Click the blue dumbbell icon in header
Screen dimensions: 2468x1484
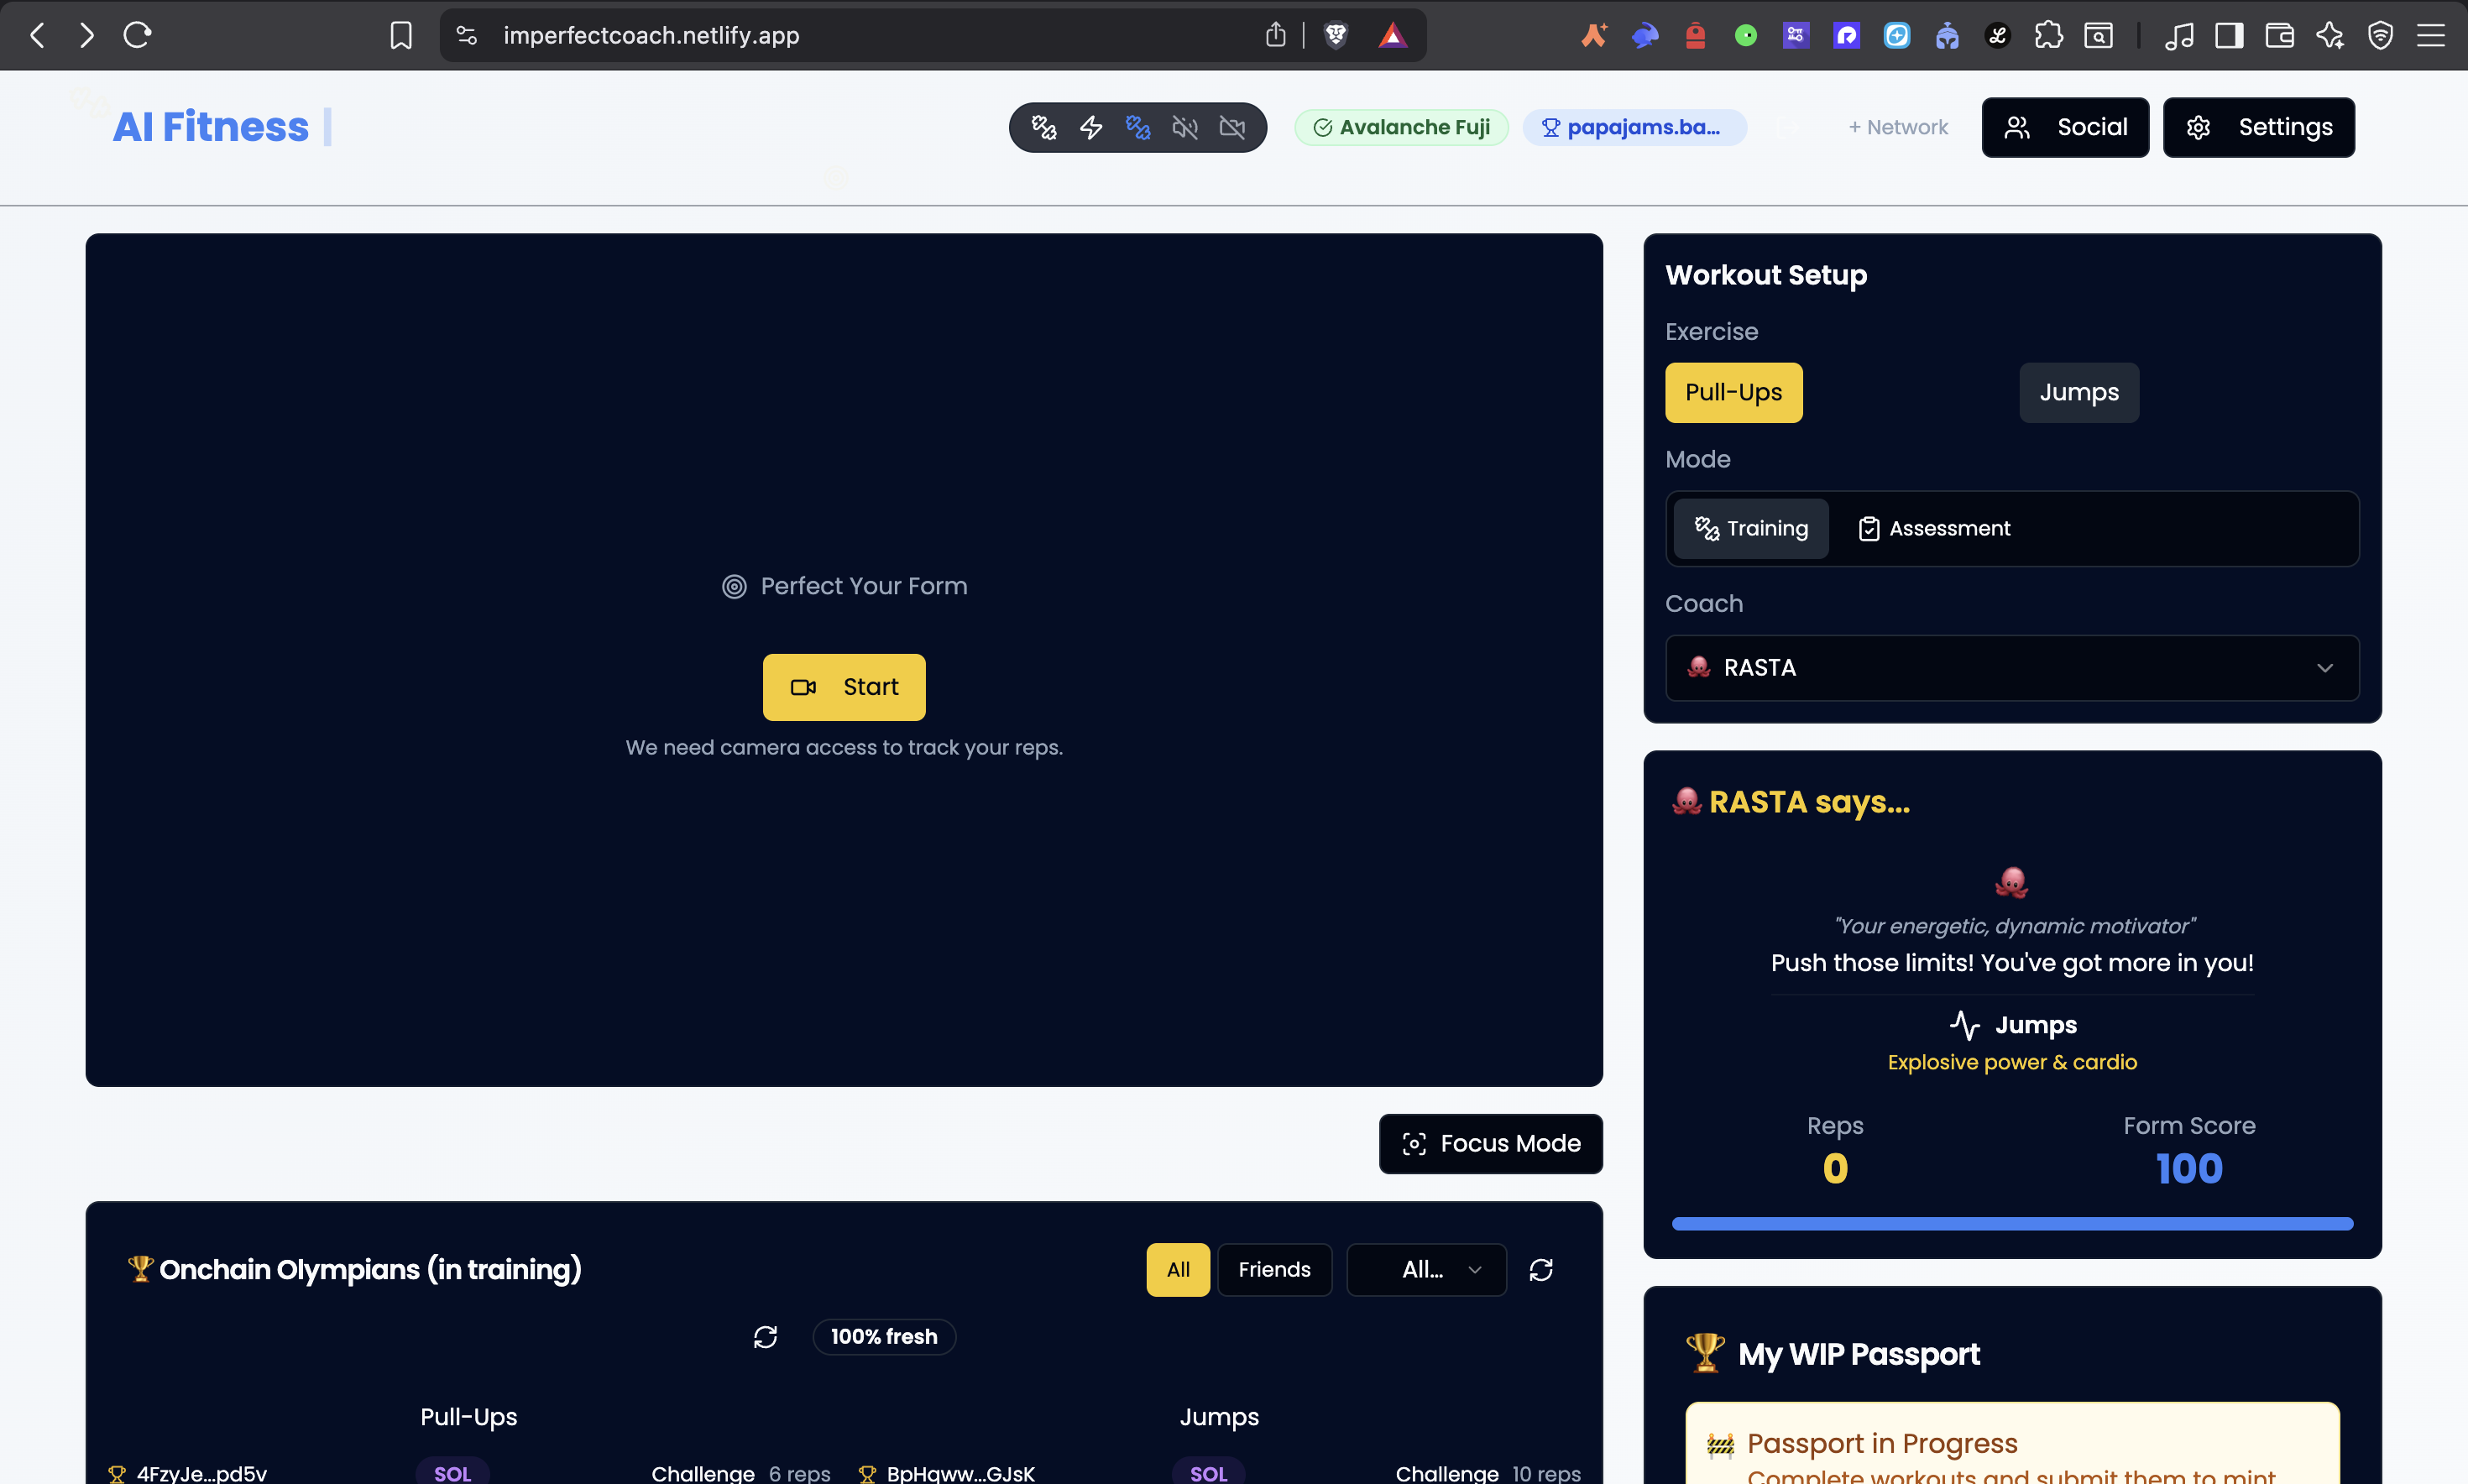click(1138, 127)
